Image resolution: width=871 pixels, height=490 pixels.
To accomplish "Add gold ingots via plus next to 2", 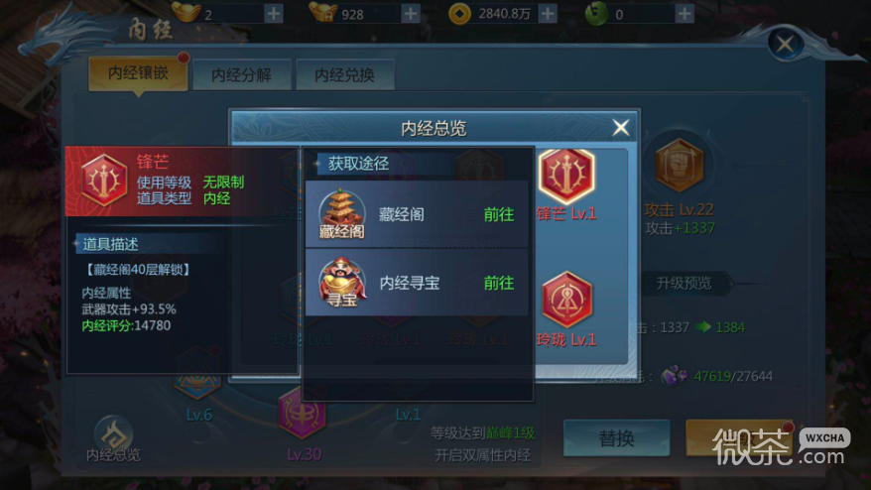I will click(x=273, y=13).
